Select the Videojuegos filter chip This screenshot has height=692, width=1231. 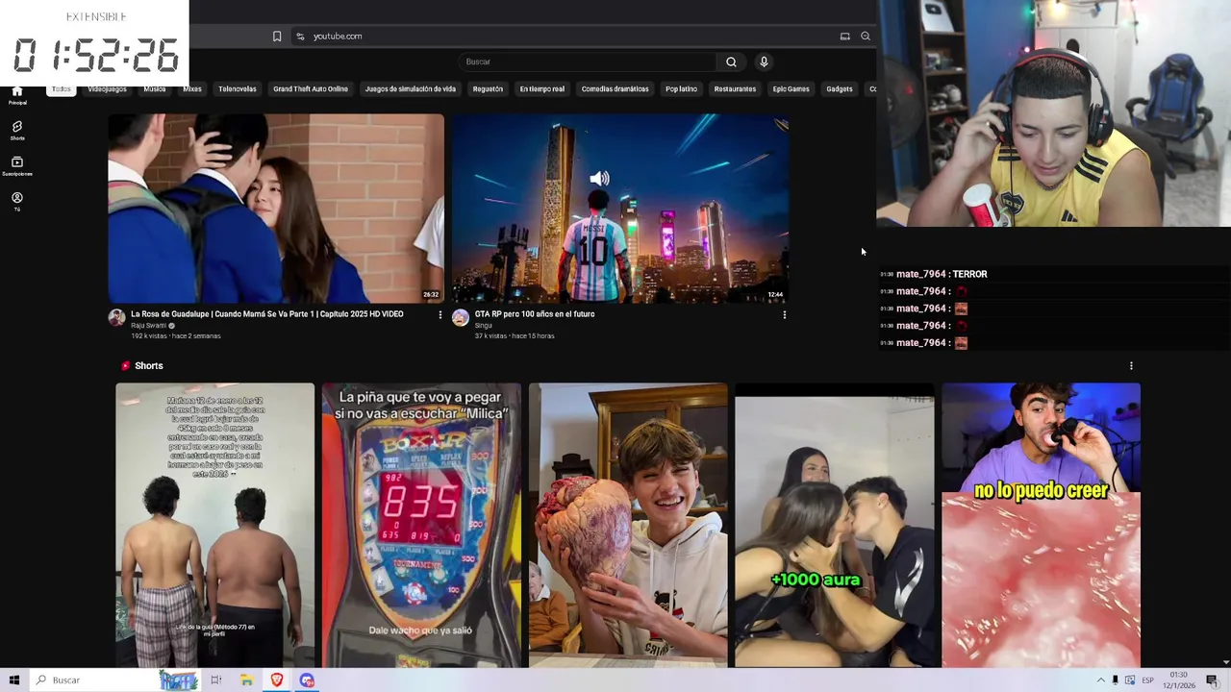[x=107, y=89]
